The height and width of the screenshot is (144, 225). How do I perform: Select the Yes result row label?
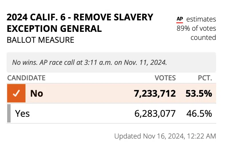[x=22, y=114]
